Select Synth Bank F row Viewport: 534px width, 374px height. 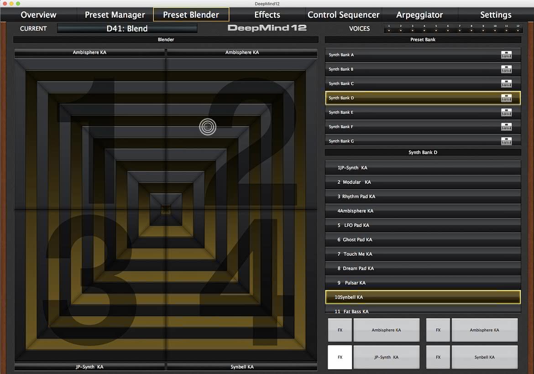coord(423,127)
